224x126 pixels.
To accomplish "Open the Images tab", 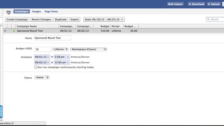I will coord(36,12).
